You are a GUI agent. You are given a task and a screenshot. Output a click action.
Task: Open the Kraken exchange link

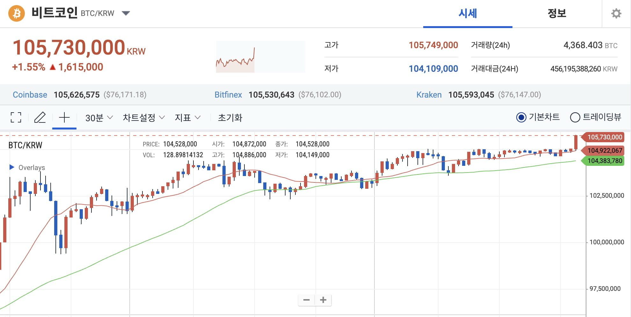pos(429,95)
